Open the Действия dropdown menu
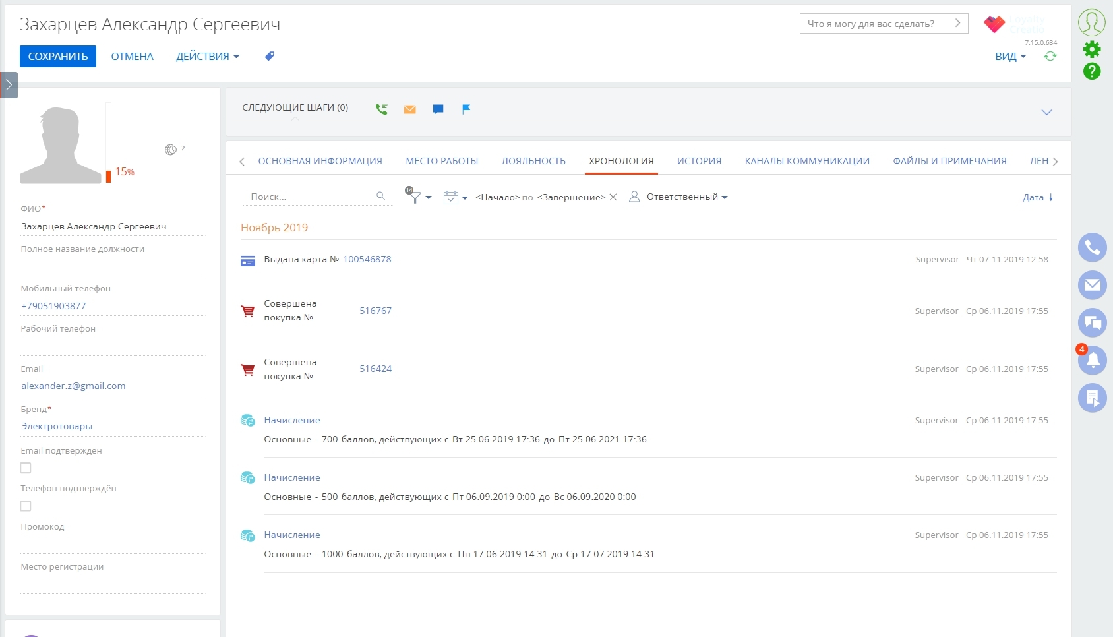 (x=208, y=57)
